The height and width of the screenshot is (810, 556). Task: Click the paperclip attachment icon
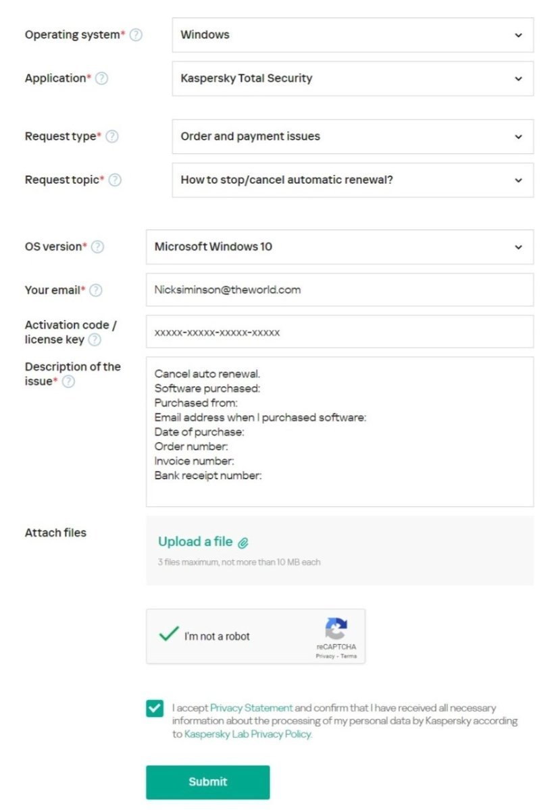pyautogui.click(x=243, y=543)
